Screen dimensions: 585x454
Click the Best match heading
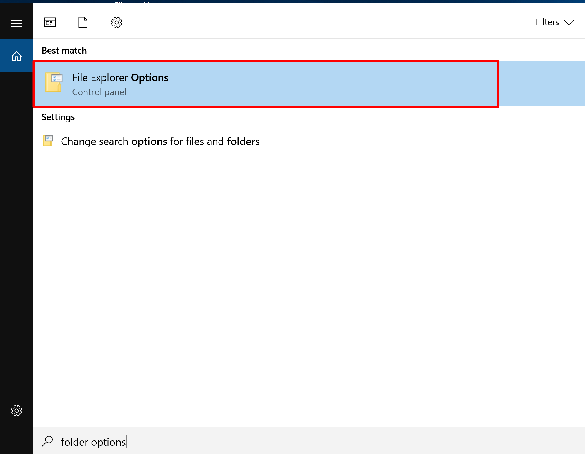pyautogui.click(x=64, y=51)
